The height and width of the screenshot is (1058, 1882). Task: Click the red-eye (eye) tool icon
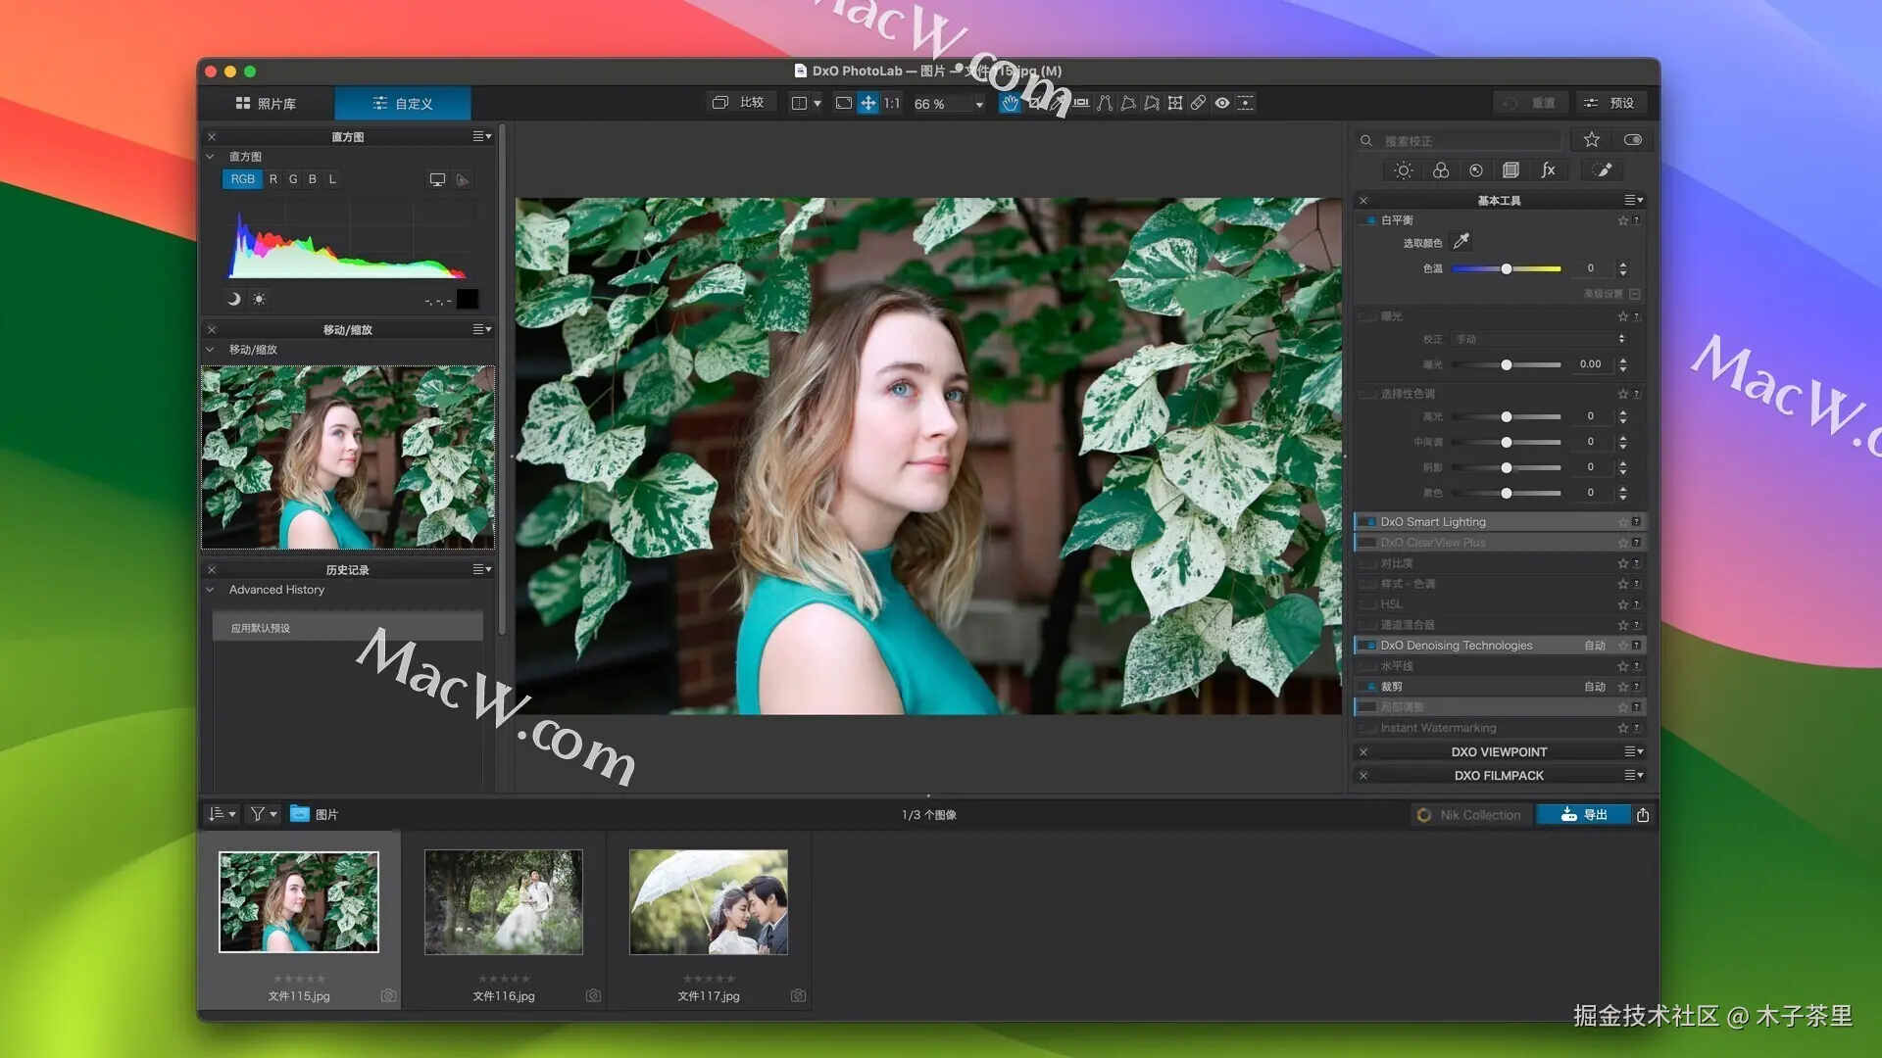pyautogui.click(x=1222, y=103)
